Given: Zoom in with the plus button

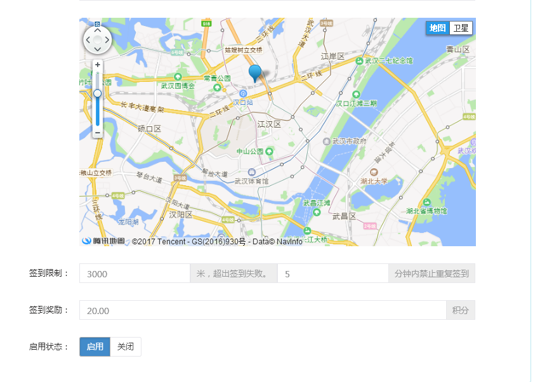Looking at the screenshot, I should coord(98,65).
